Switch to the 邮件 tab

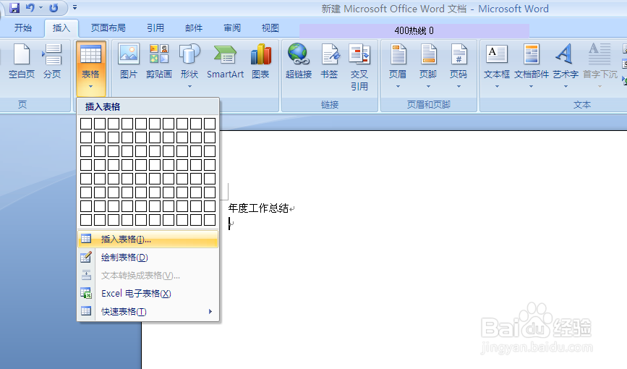pos(194,28)
